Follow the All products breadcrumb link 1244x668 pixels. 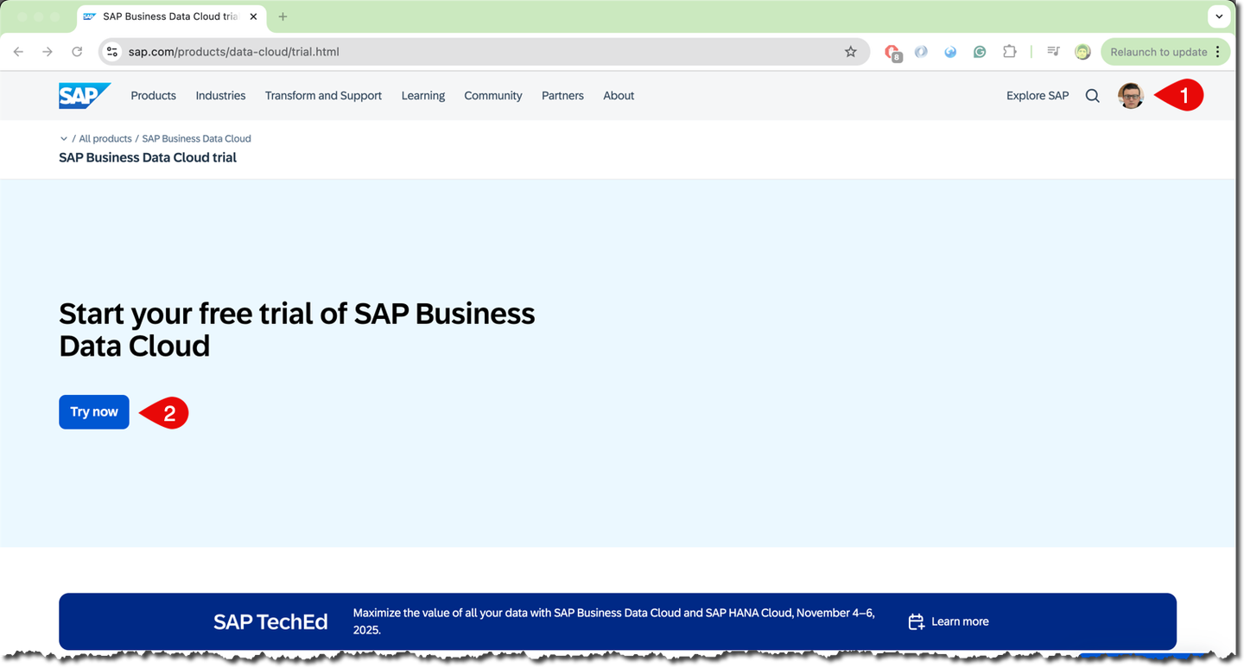tap(105, 138)
